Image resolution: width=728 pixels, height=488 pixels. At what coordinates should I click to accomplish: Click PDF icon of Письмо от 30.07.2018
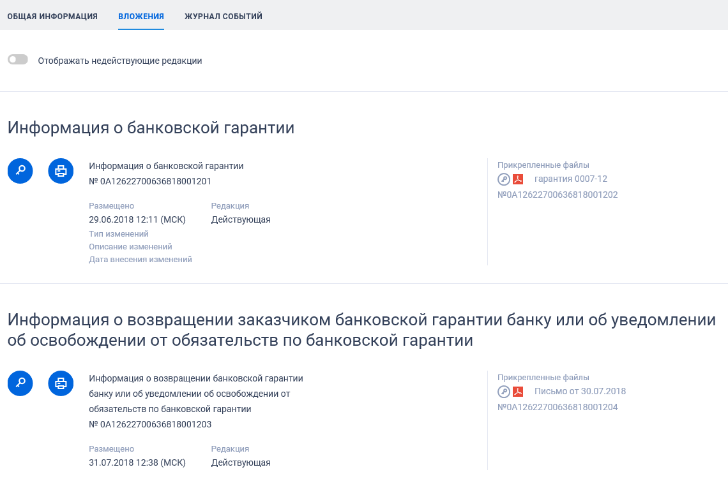pyautogui.click(x=518, y=392)
